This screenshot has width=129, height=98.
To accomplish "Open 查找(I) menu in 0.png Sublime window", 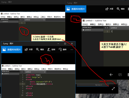I will [x=23, y=17].
